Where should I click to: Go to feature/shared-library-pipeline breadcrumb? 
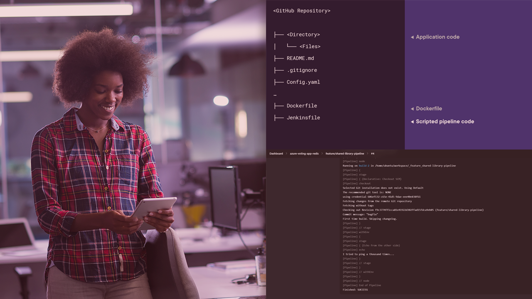pyautogui.click(x=345, y=154)
